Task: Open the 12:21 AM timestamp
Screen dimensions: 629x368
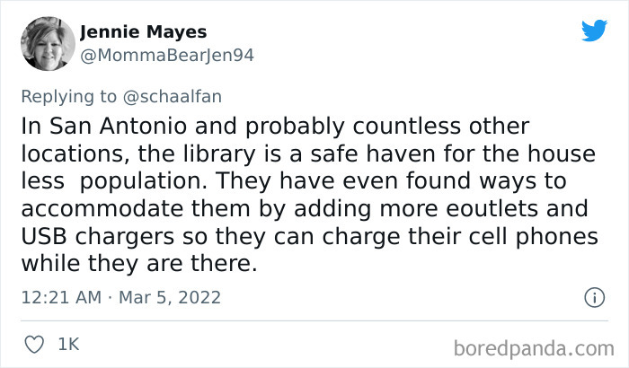Action: coord(61,297)
